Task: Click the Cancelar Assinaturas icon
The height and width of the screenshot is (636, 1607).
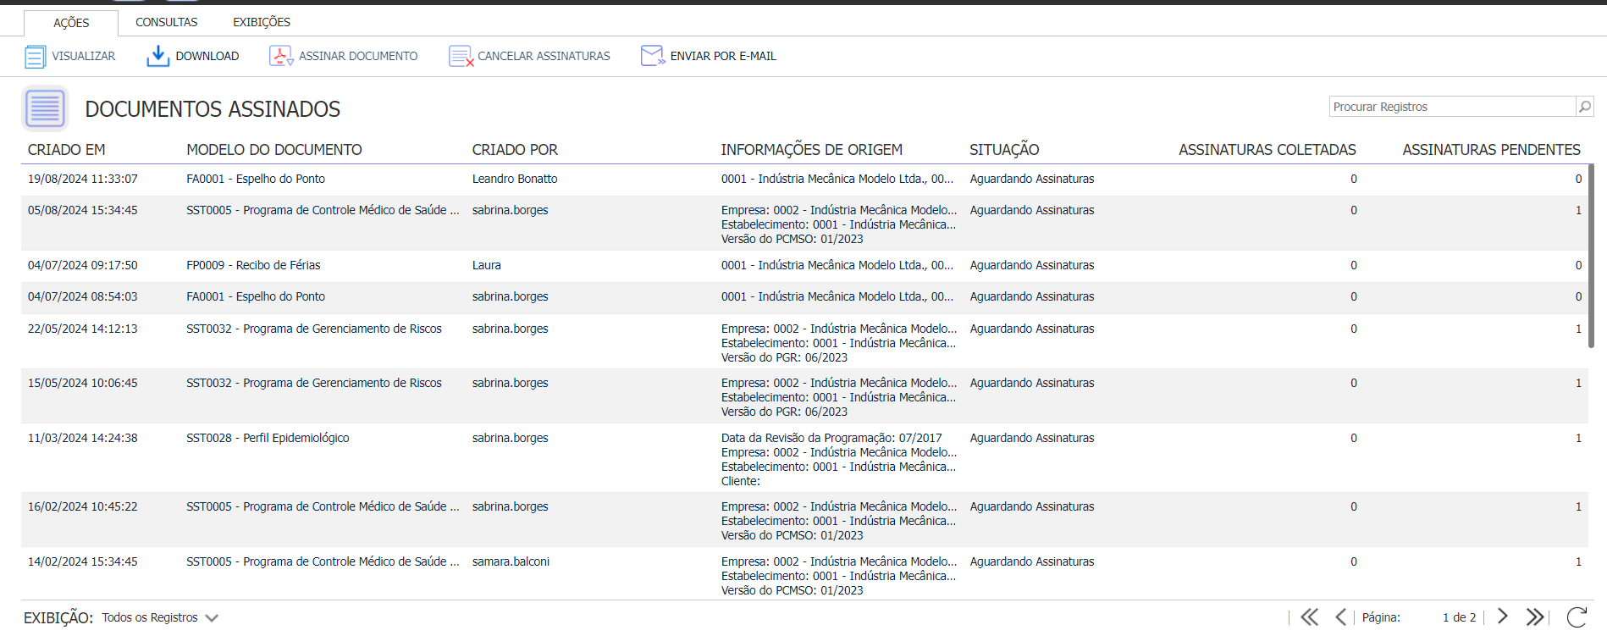Action: (461, 57)
